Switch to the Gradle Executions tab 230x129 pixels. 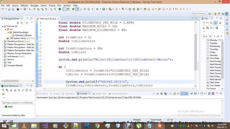pyautogui.click(x=118, y=94)
